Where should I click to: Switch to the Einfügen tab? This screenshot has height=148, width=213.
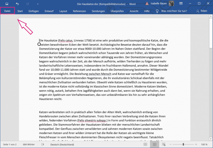tap(34, 11)
